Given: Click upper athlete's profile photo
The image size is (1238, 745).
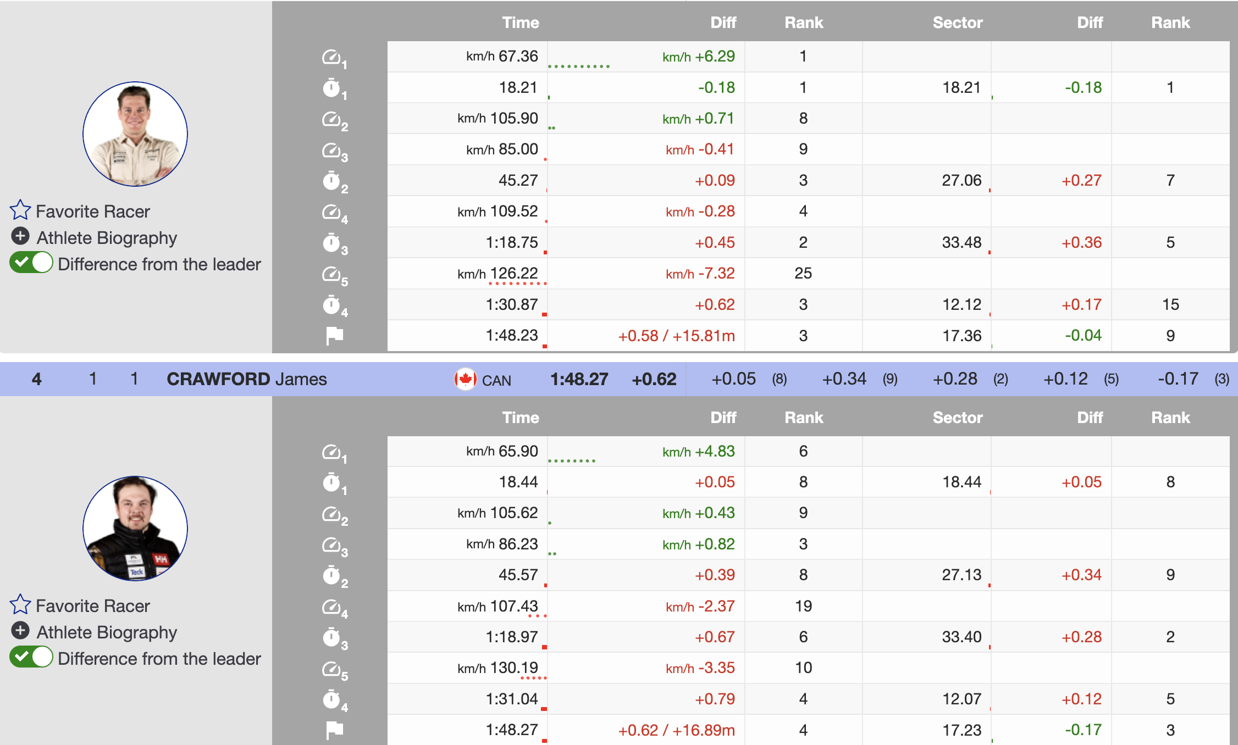Looking at the screenshot, I should [135, 134].
